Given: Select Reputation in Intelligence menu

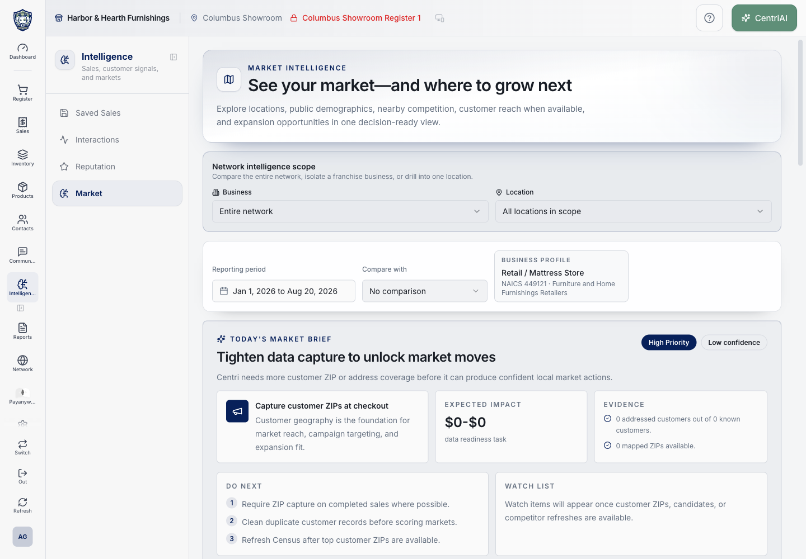Looking at the screenshot, I should point(117,167).
